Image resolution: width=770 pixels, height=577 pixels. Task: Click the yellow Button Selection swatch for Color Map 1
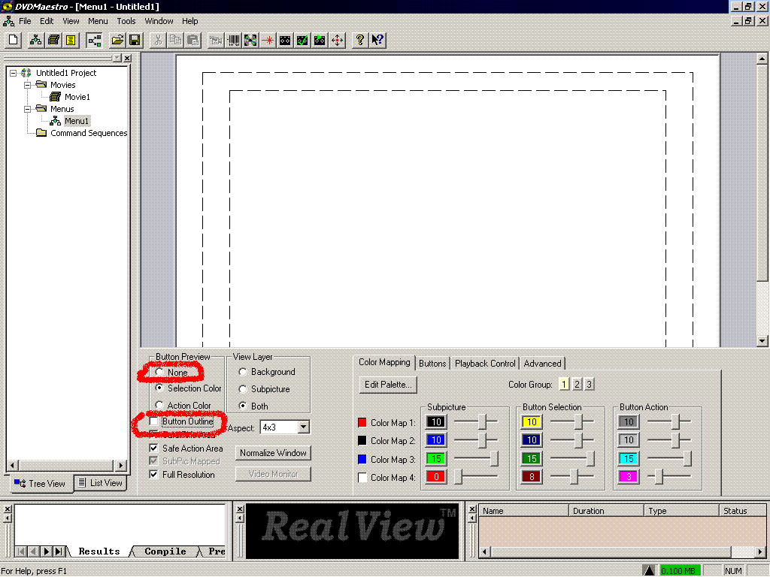tap(532, 422)
